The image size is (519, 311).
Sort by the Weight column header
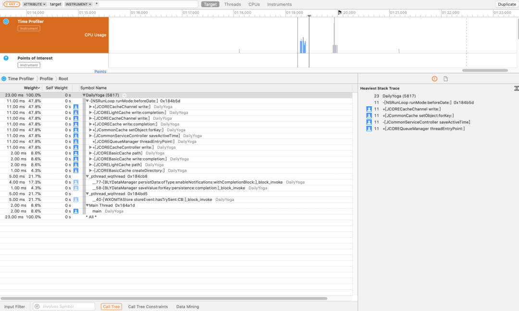click(32, 88)
